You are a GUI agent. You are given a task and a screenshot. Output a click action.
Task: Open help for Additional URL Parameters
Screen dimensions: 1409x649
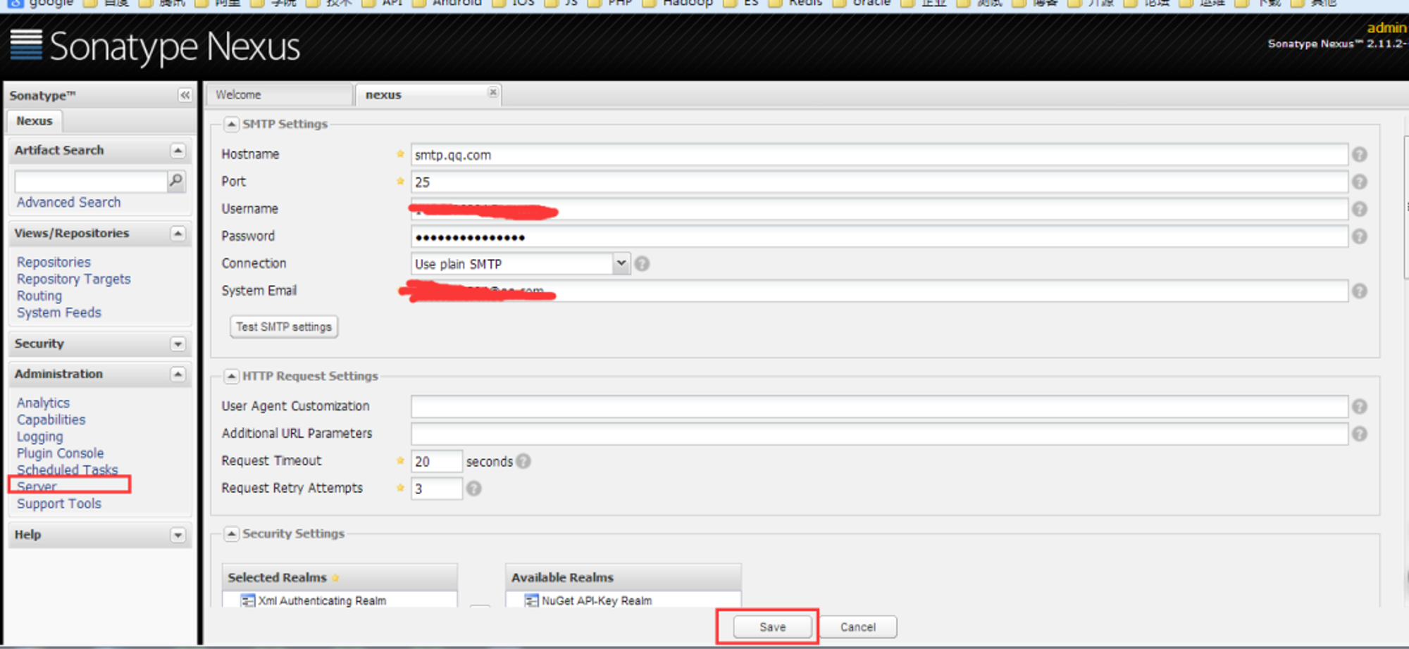[x=1360, y=434]
